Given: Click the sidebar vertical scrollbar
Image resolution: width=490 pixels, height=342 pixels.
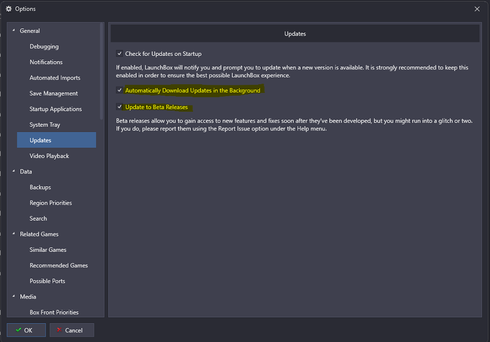Looking at the screenshot, I should click(101, 71).
